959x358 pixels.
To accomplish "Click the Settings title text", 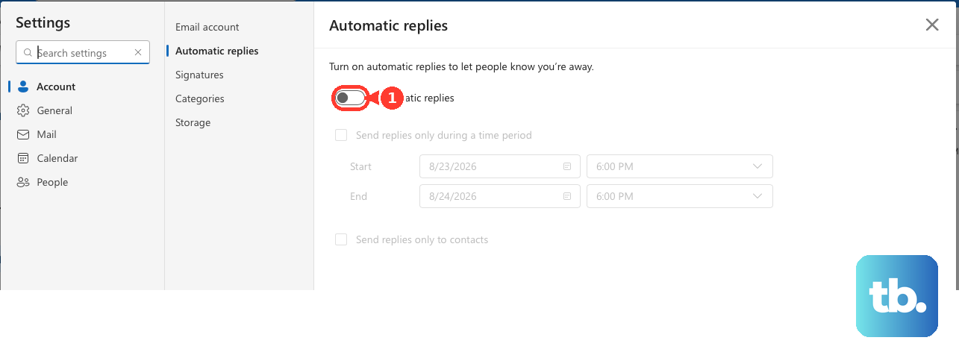I will click(43, 22).
